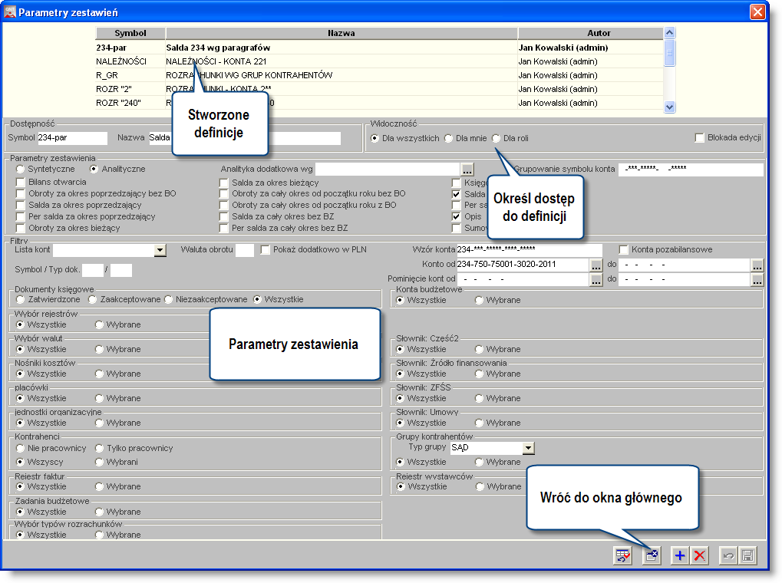The image size is (782, 583).
Task: Click the Parametry zestawień title bar icon
Action: click(x=9, y=12)
